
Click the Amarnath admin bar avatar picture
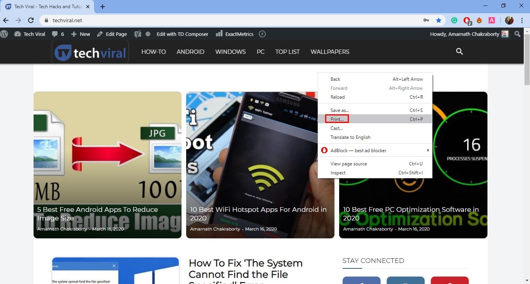click(x=505, y=34)
